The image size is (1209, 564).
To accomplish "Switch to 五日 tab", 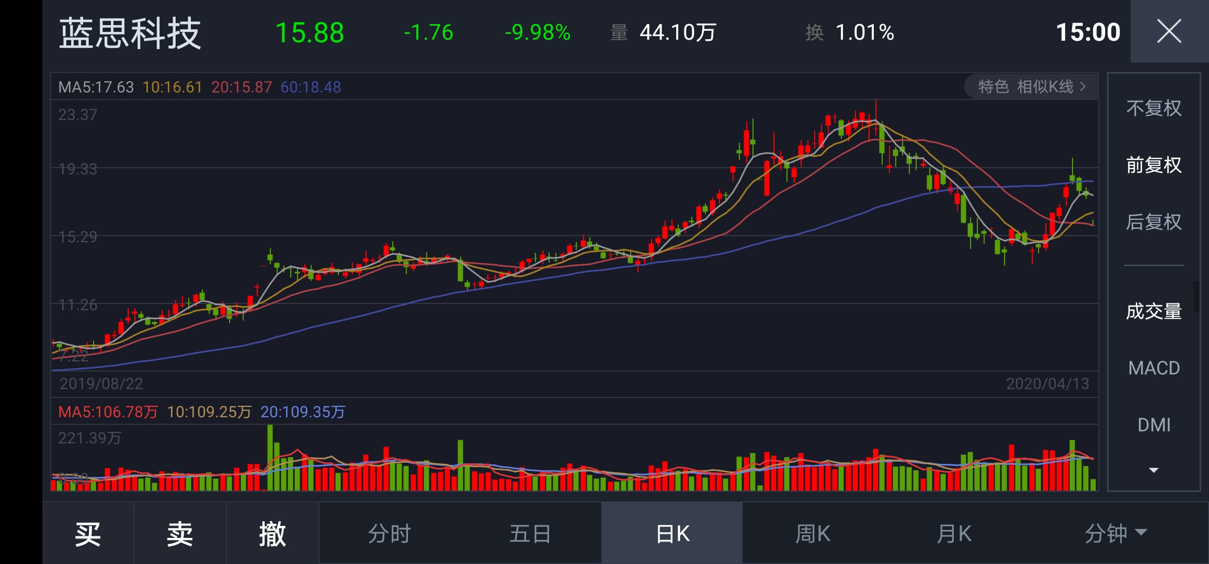I will tap(530, 534).
